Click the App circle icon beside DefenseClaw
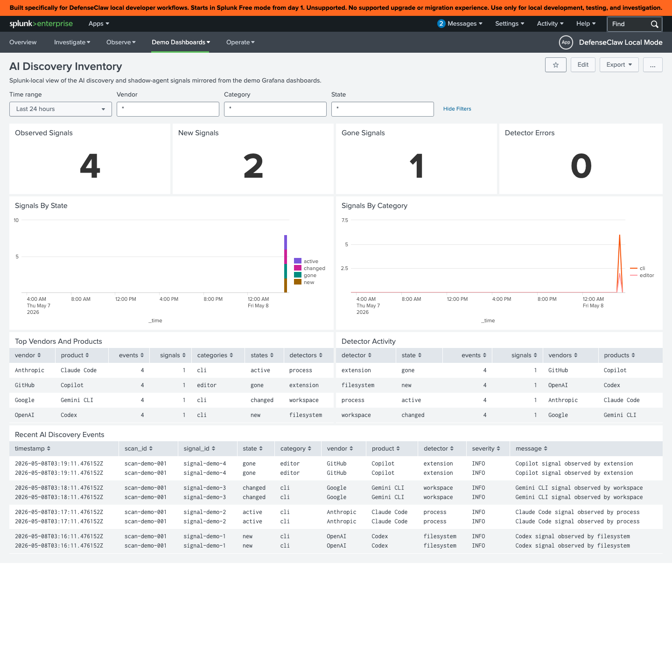672x653 pixels. 566,42
